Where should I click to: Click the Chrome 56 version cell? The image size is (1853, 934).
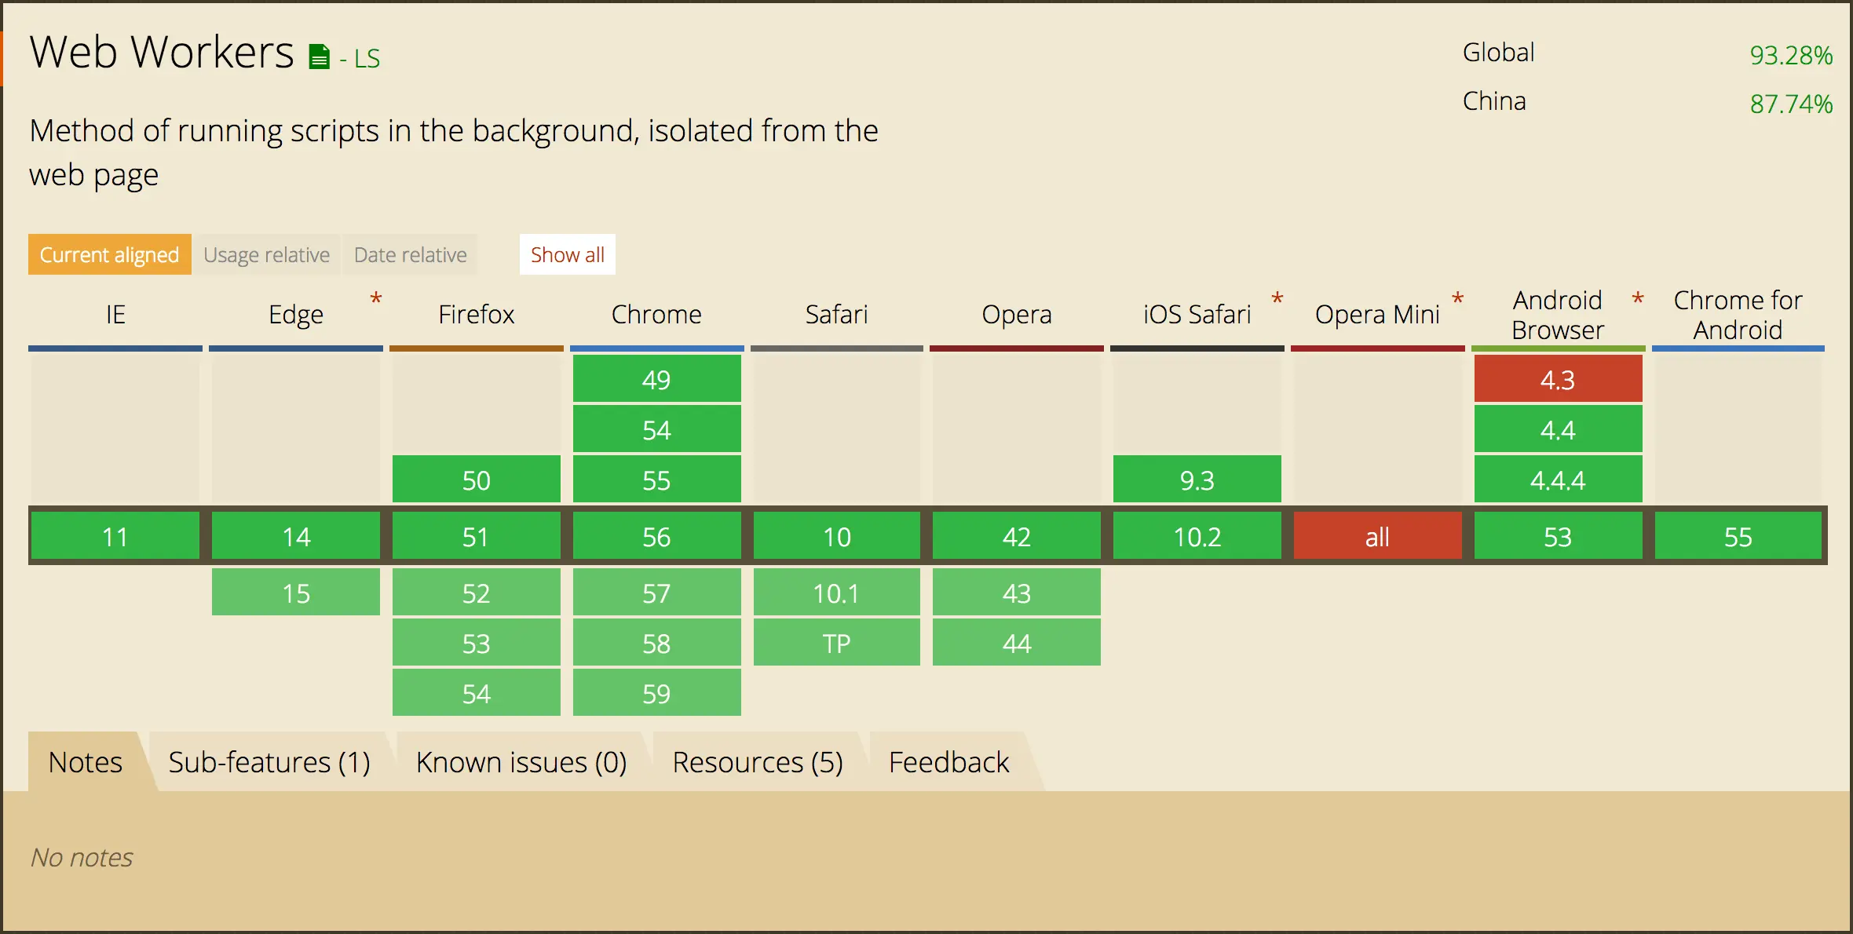pyautogui.click(x=656, y=537)
